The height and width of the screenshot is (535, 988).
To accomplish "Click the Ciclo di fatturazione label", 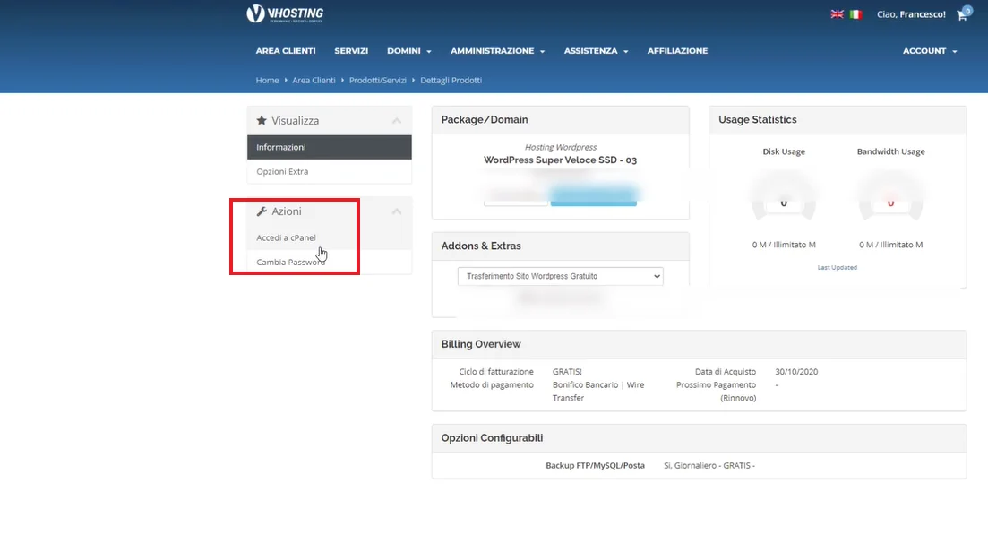I will (496, 372).
